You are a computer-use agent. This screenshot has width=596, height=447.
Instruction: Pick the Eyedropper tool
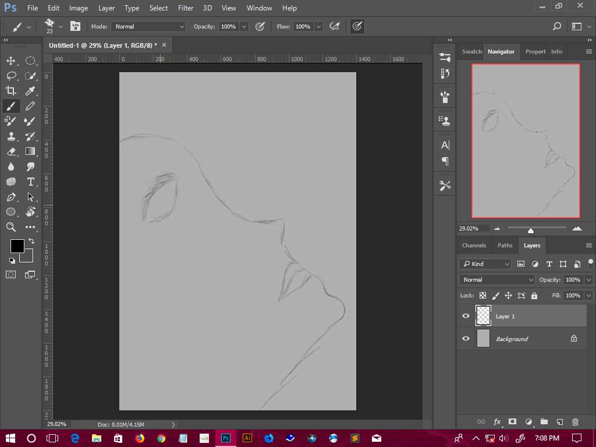(30, 91)
